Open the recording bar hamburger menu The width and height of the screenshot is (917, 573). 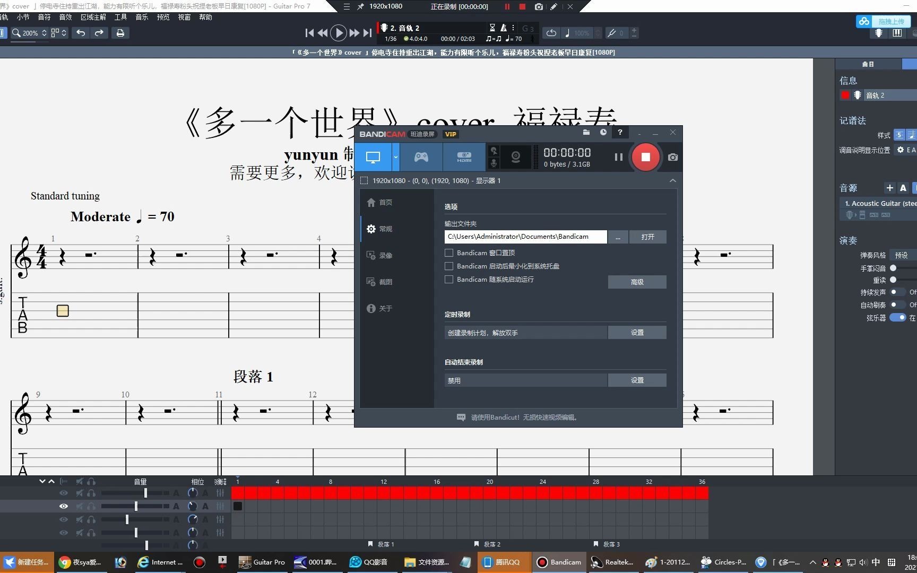click(x=347, y=7)
